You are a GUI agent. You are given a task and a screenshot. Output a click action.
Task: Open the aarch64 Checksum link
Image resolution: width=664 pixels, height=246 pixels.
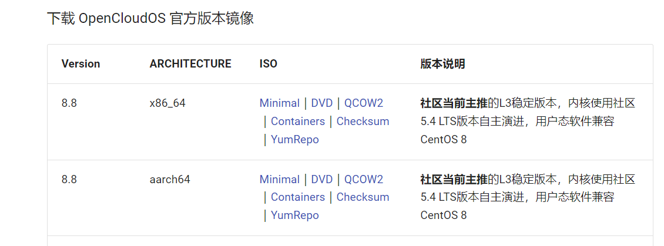[x=363, y=197]
